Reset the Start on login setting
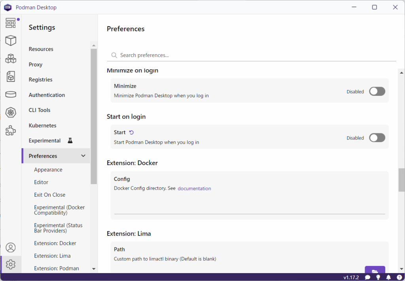This screenshot has width=405, height=281. point(132,133)
